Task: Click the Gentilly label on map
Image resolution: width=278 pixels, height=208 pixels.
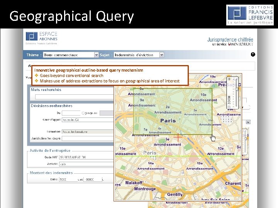Action: pyautogui.click(x=175, y=195)
